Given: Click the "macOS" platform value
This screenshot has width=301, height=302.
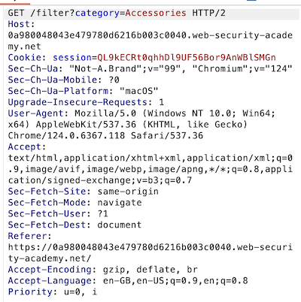Looking at the screenshot, I should tap(139, 91).
